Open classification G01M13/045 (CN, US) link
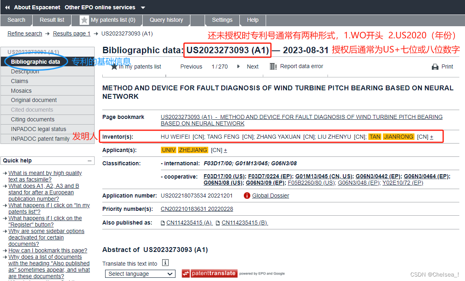This screenshot has height=281, width=465. 324,176
